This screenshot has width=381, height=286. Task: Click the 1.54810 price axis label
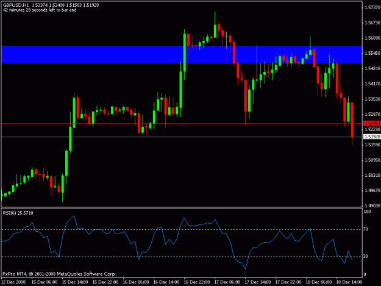[x=372, y=69]
